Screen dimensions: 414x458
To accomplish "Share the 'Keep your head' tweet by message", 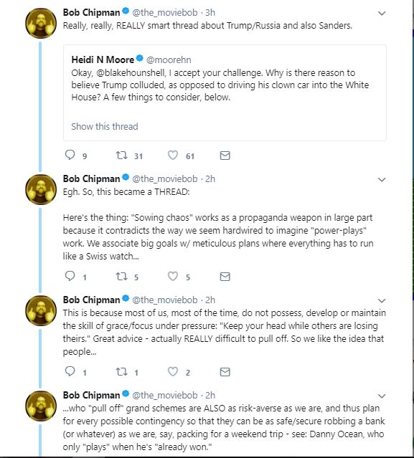I will pos(225,372).
